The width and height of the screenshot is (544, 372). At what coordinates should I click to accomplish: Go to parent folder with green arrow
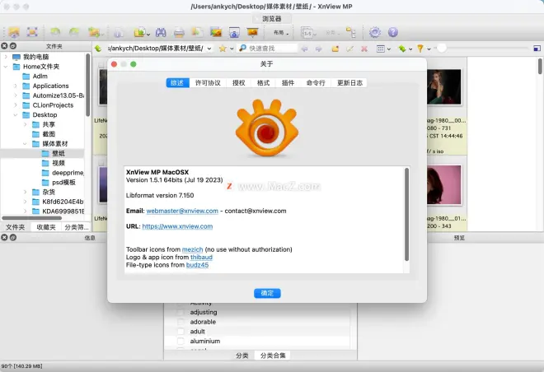98,49
